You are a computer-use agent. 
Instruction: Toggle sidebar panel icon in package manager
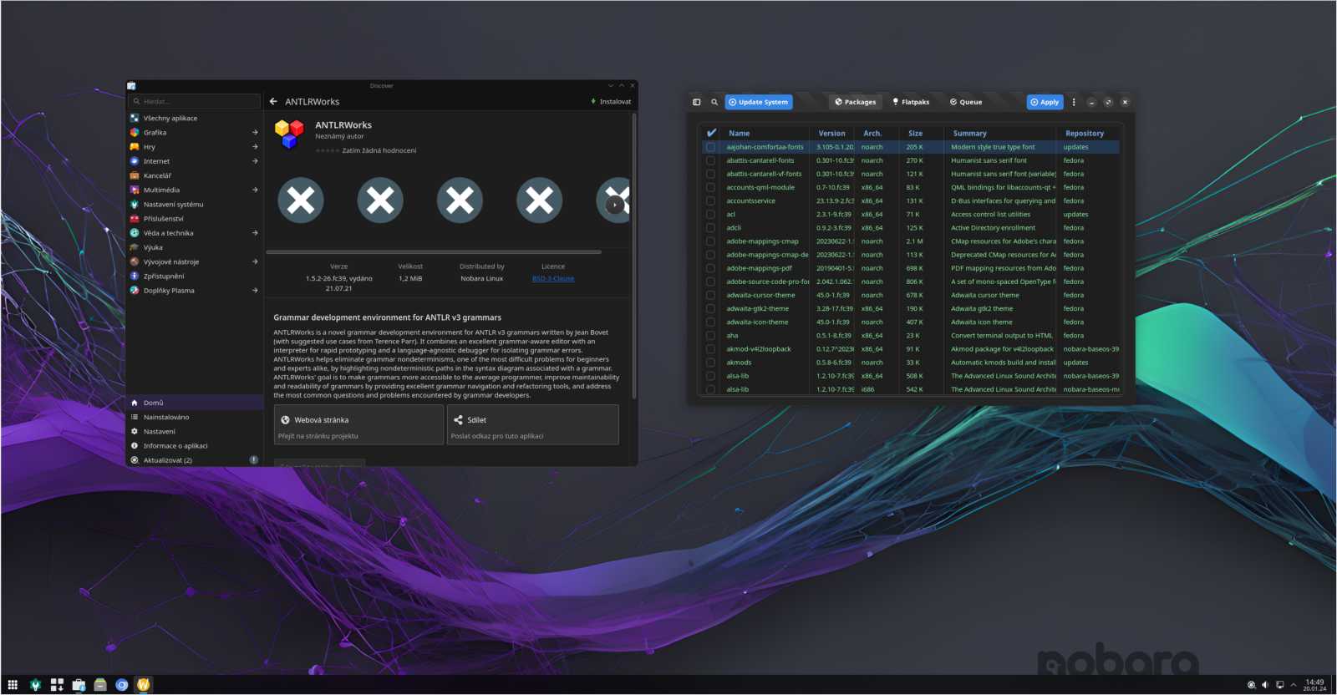[696, 102]
